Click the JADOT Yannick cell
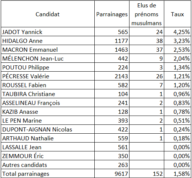Image resolution: width=192 pixels, height=178 pixels. pyautogui.click(x=48, y=32)
